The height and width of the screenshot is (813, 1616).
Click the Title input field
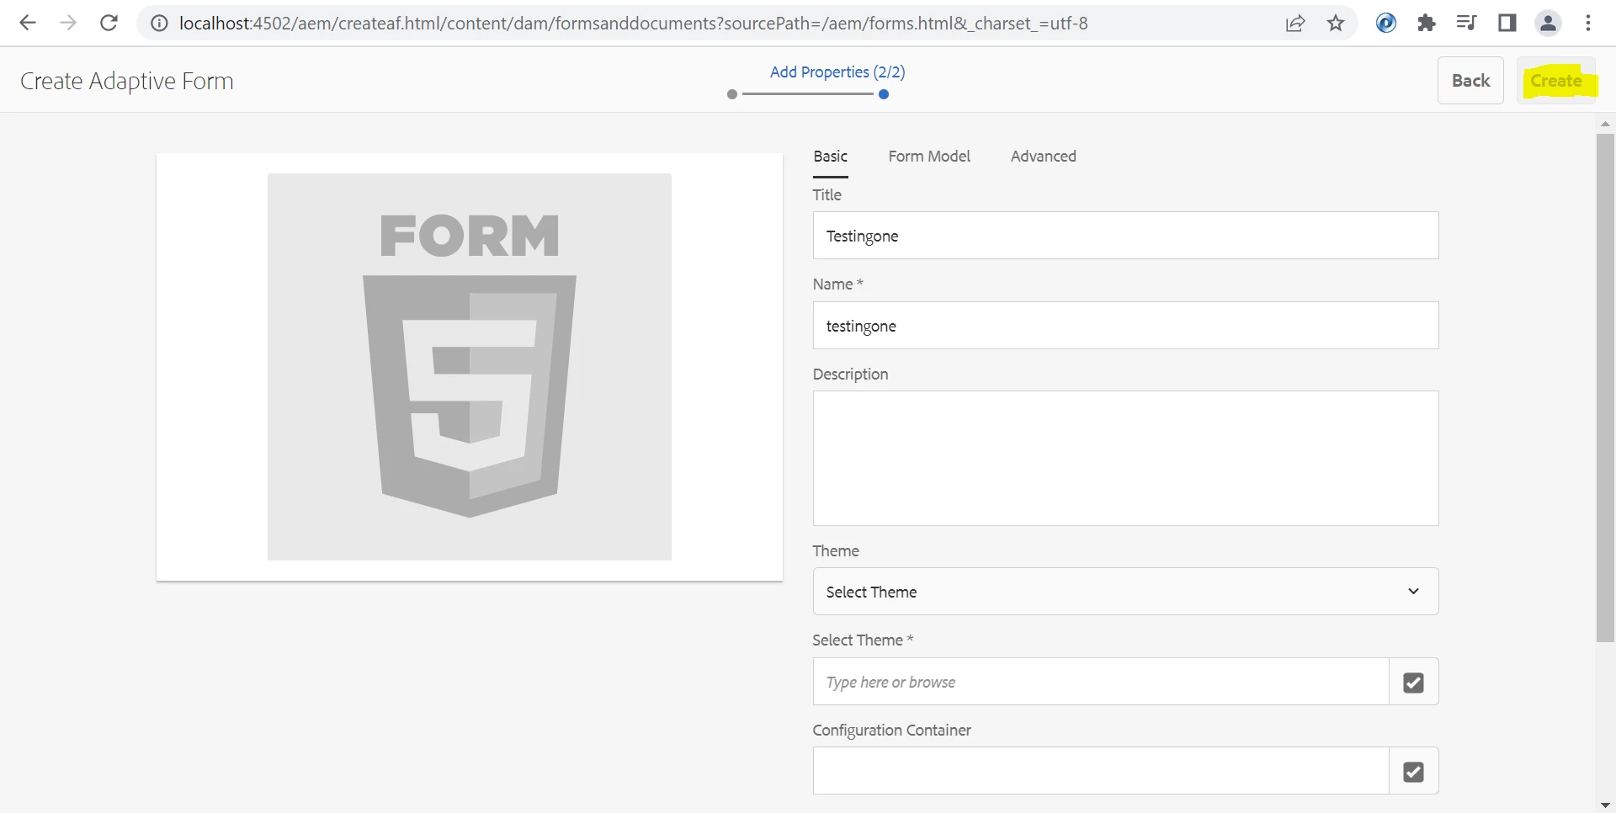[1125, 236]
